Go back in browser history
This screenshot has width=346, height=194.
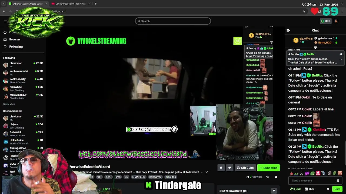tap(4, 11)
